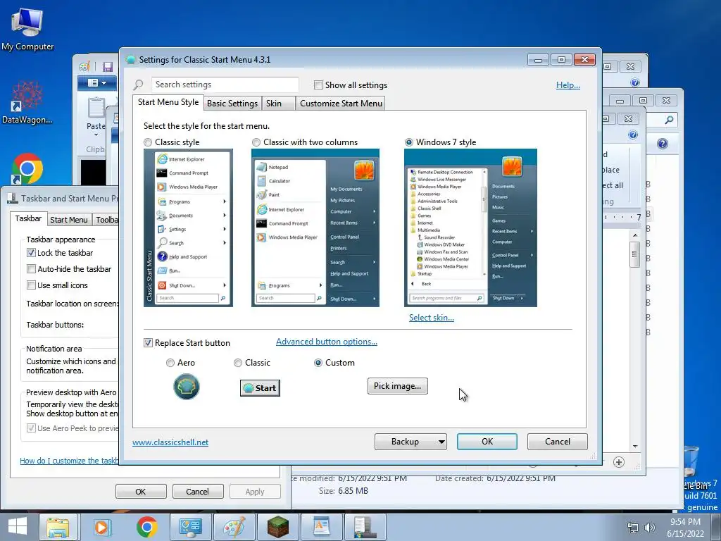Image resolution: width=721 pixels, height=541 pixels.
Task: Click the background window scrollbar handle
Action: click(x=635, y=254)
